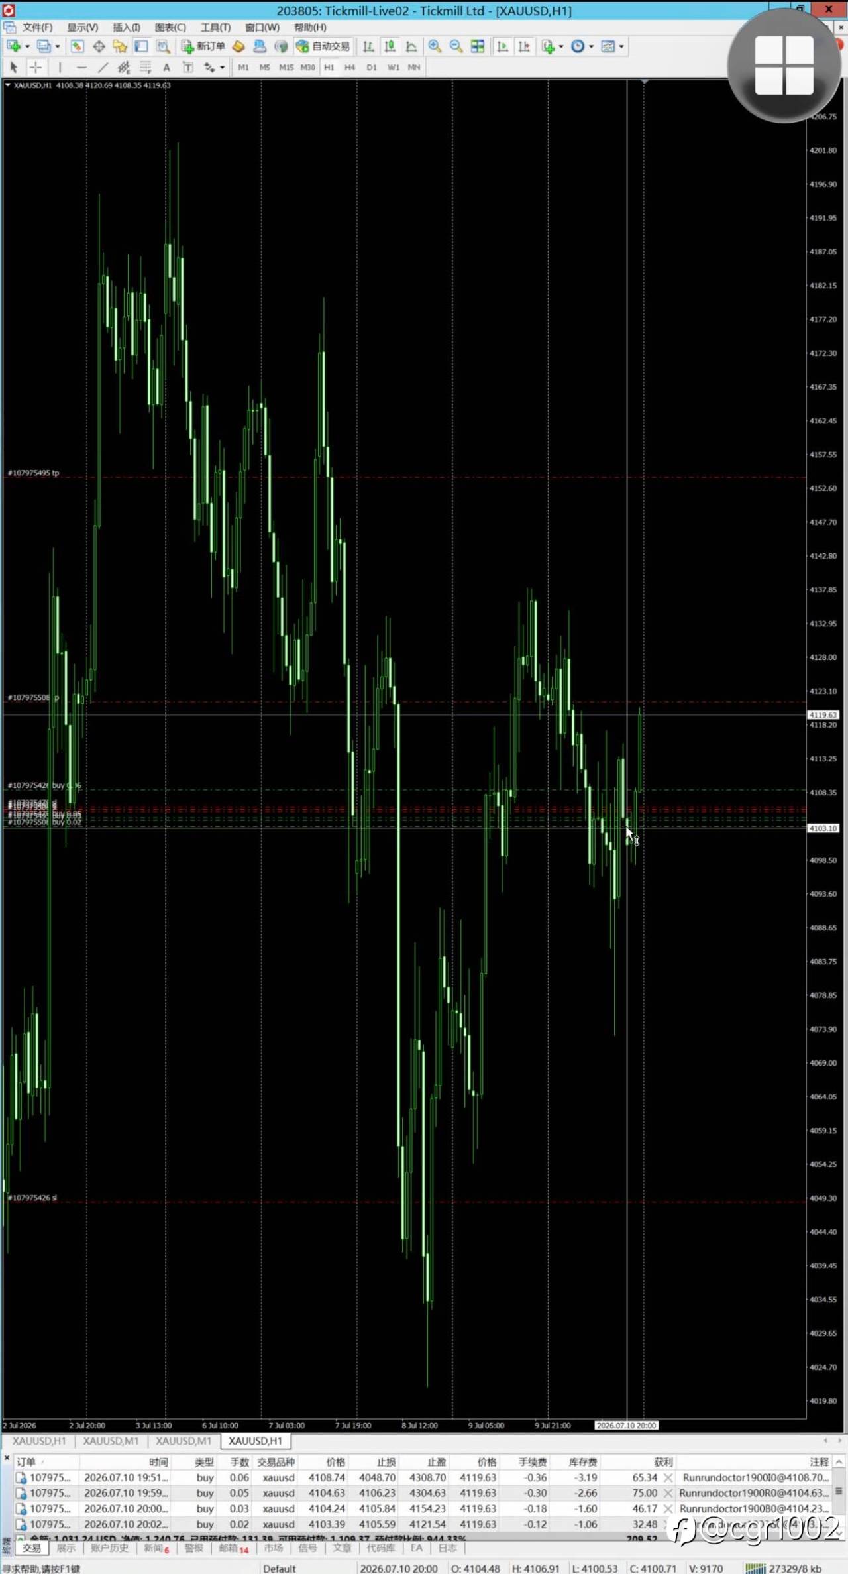Toggle the AutoTrading button
Viewport: 848px width, 1574px height.
click(x=323, y=46)
